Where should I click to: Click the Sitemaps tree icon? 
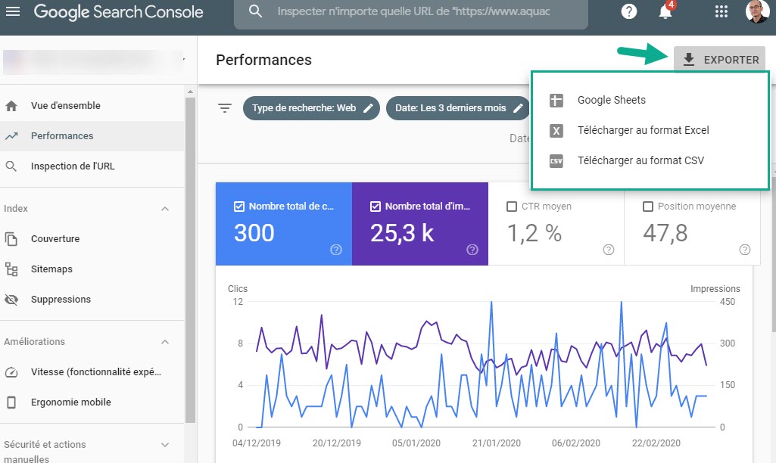[x=11, y=269]
